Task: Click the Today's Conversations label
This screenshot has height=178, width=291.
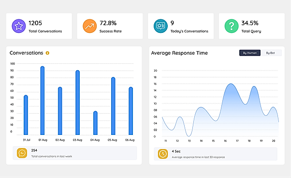Action: pos(189,31)
